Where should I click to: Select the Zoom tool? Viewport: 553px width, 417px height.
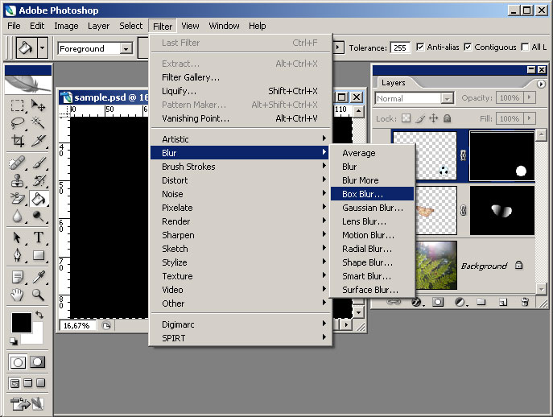click(38, 295)
